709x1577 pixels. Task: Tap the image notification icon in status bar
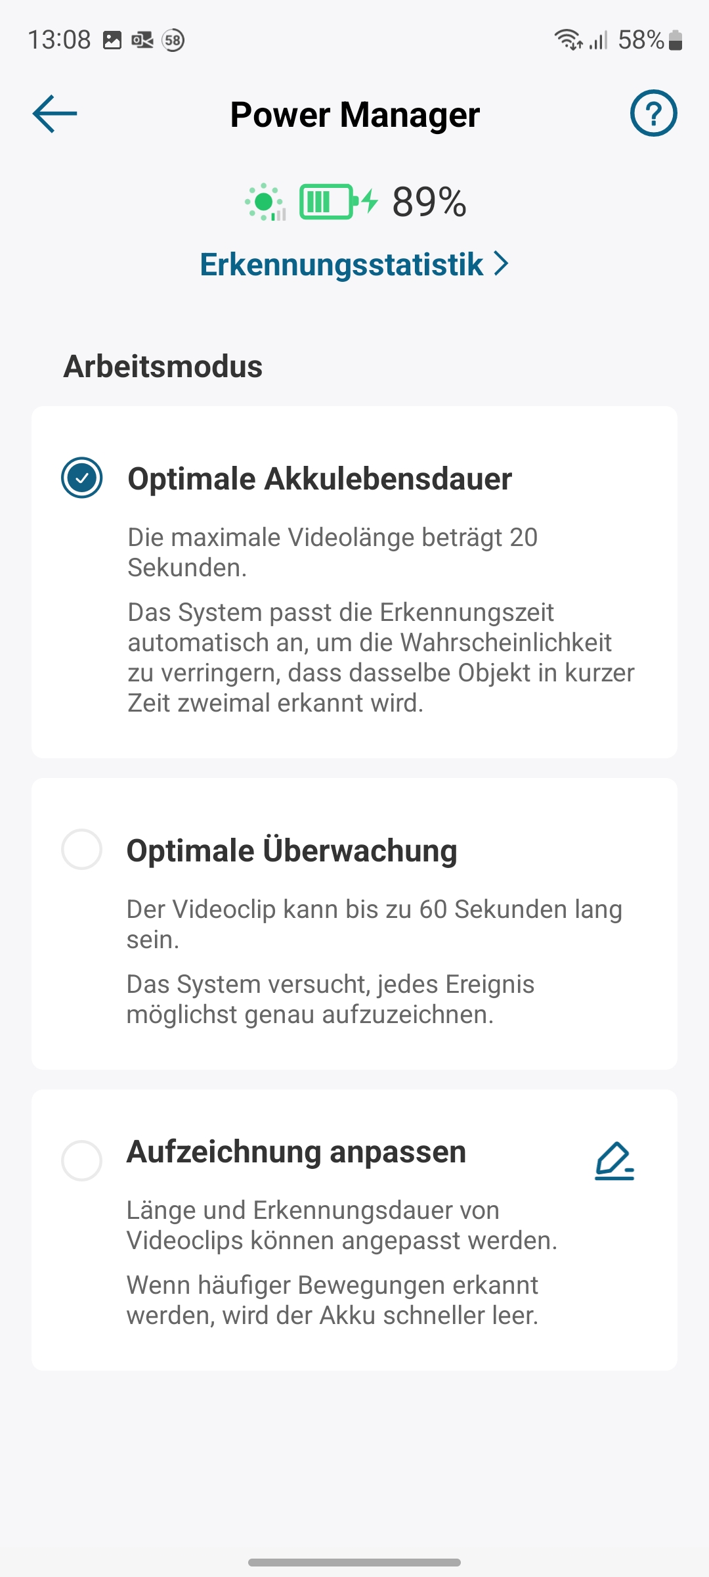[112, 40]
